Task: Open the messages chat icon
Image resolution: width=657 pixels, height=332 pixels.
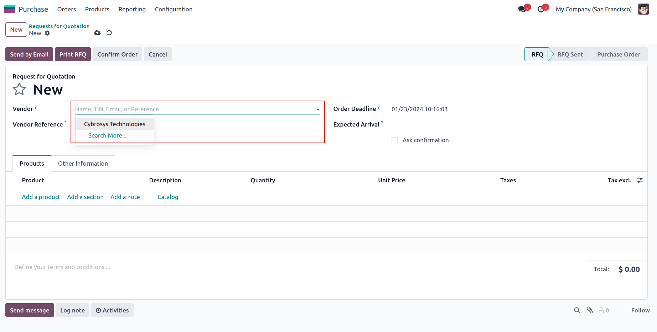Action: point(522,9)
